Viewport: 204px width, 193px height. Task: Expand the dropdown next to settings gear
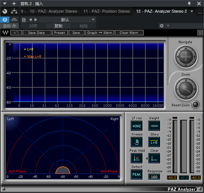(x=168, y=26)
